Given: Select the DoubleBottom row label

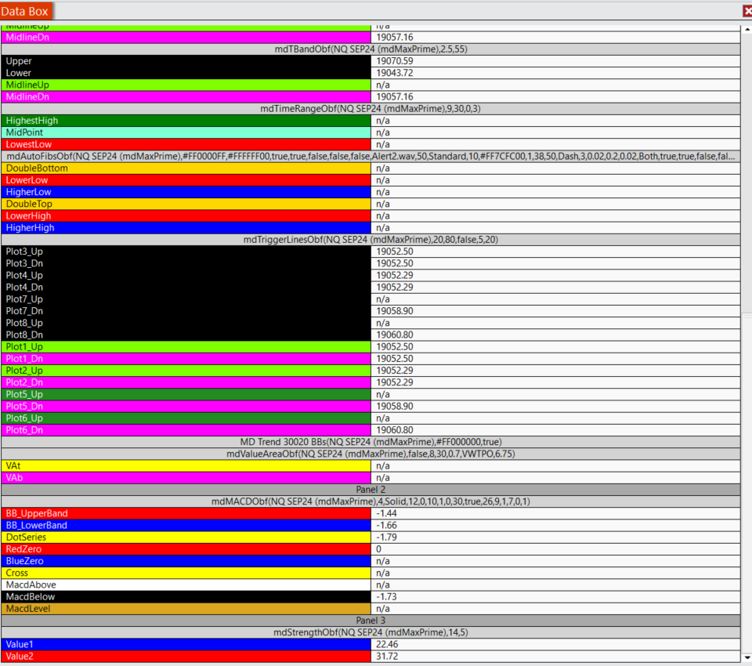Looking at the screenshot, I should click(x=186, y=168).
